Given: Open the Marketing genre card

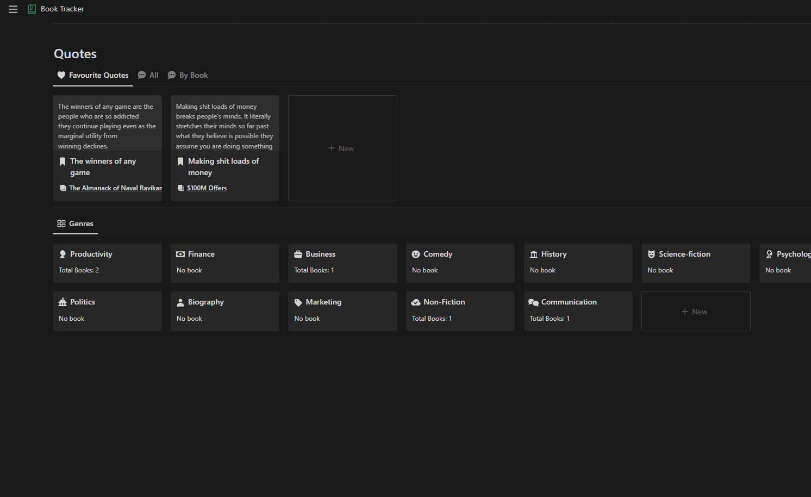Looking at the screenshot, I should (x=342, y=311).
